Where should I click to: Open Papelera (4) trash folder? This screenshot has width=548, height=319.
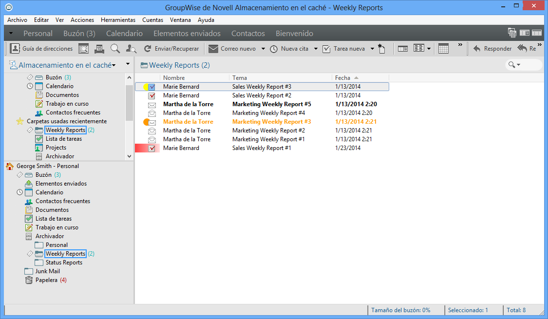[46, 280]
